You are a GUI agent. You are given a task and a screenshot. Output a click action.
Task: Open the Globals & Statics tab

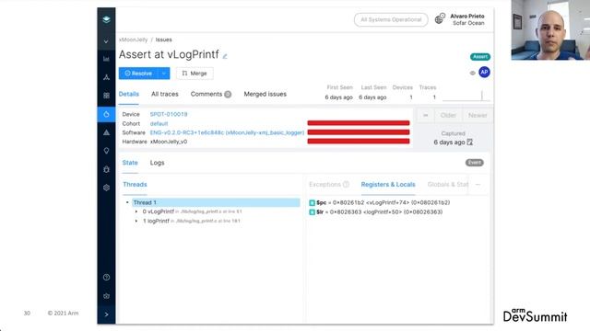448,184
